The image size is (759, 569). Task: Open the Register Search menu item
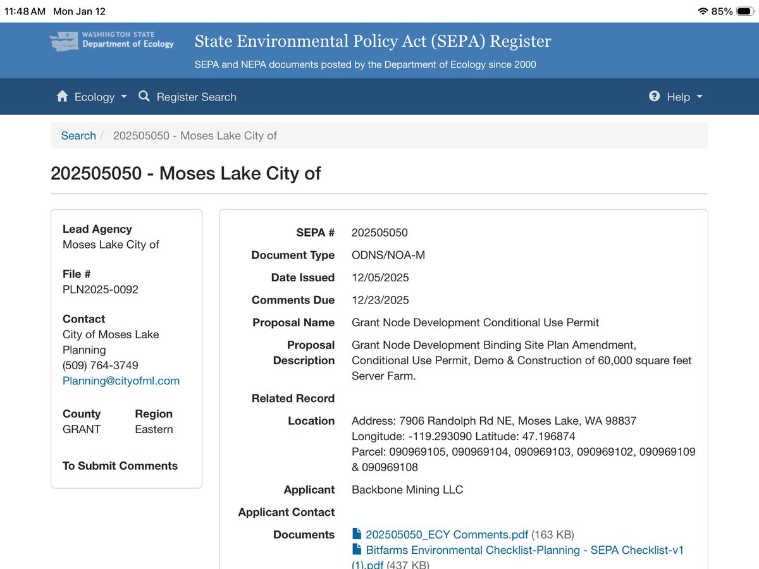tap(188, 97)
